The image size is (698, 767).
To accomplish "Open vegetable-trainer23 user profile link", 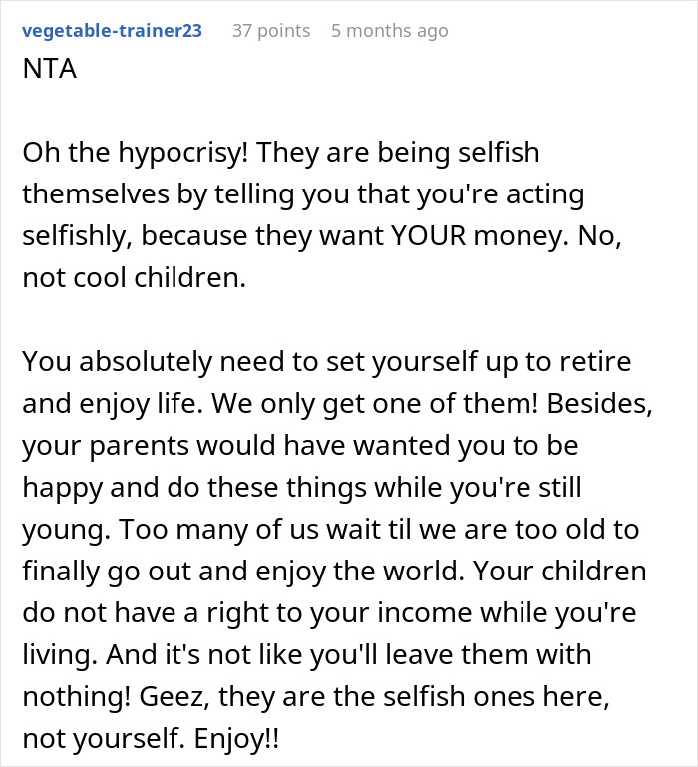I will (x=111, y=31).
